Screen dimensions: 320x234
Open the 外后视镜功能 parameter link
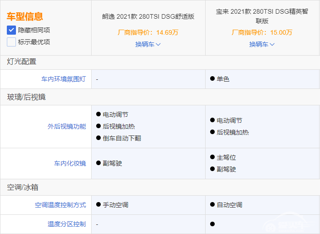point(67,127)
